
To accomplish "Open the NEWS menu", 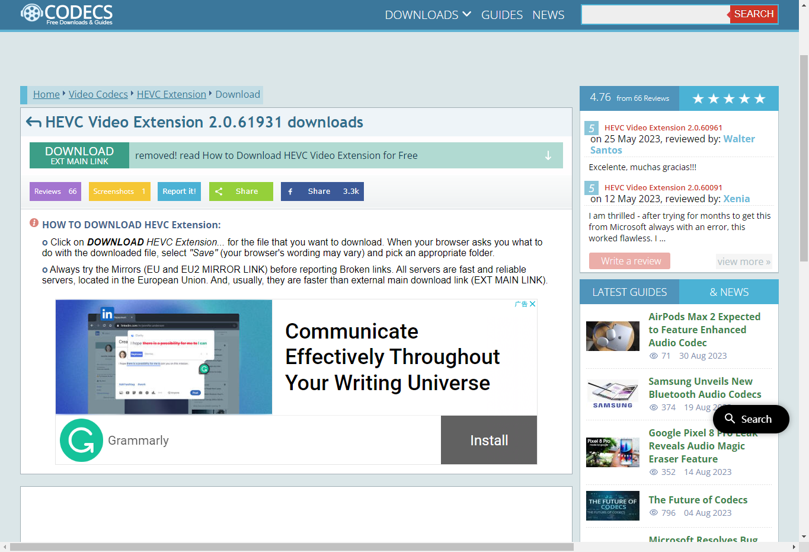I will pos(548,15).
